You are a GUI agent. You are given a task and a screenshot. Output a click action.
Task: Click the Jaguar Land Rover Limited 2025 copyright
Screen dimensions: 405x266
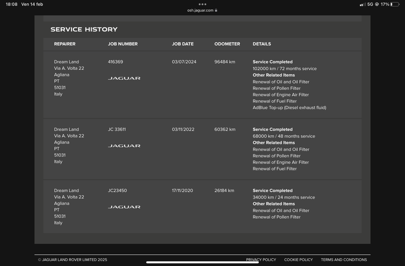point(72,260)
